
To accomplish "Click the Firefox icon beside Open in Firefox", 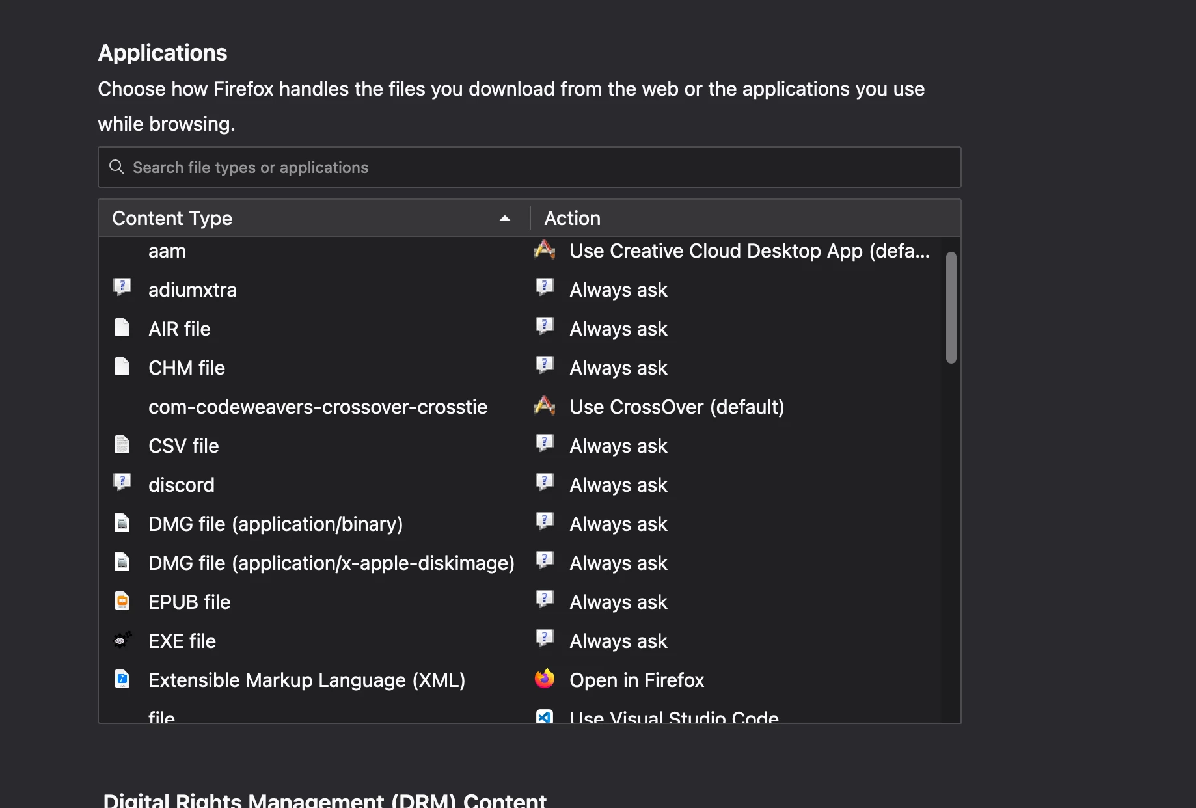I will coord(545,679).
